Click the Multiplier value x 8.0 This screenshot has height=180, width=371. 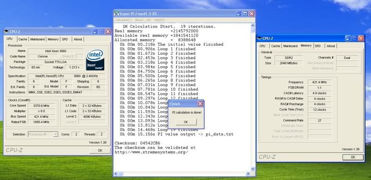[41, 111]
